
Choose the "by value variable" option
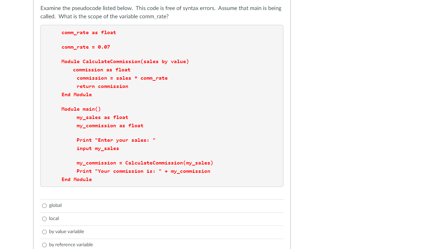pos(44,232)
